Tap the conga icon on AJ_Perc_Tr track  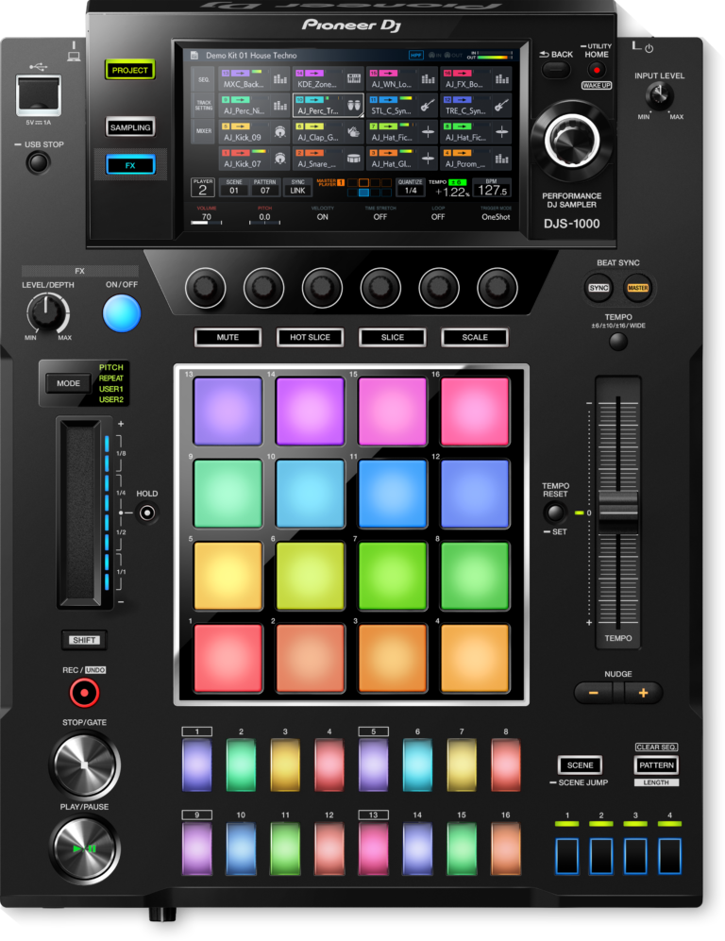click(x=354, y=106)
